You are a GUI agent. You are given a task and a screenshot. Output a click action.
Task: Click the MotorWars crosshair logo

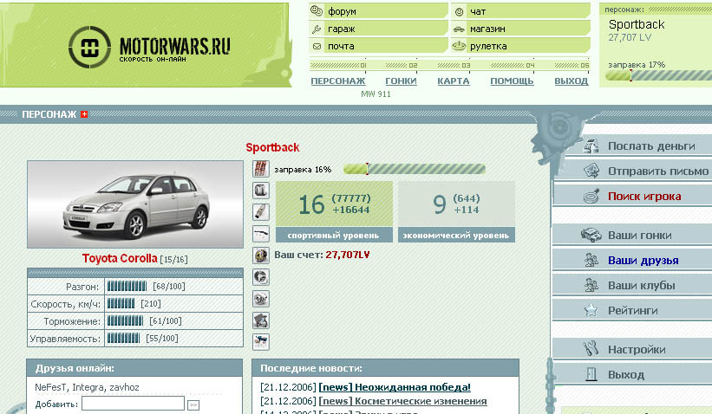[89, 47]
